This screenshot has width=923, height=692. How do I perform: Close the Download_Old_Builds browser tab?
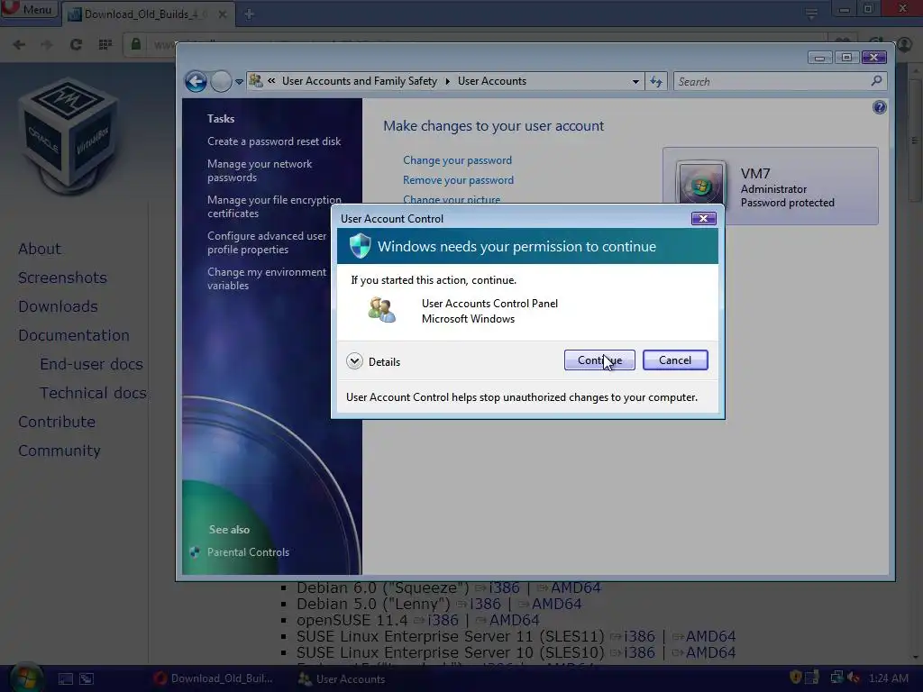[223, 14]
